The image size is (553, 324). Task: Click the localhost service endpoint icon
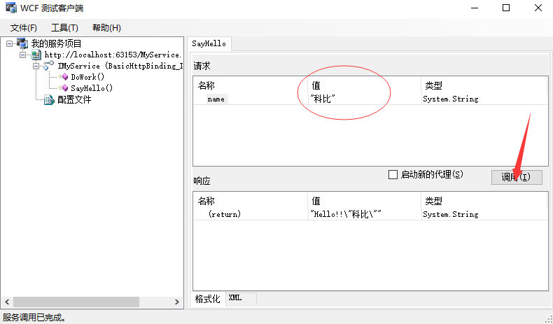tap(36, 55)
